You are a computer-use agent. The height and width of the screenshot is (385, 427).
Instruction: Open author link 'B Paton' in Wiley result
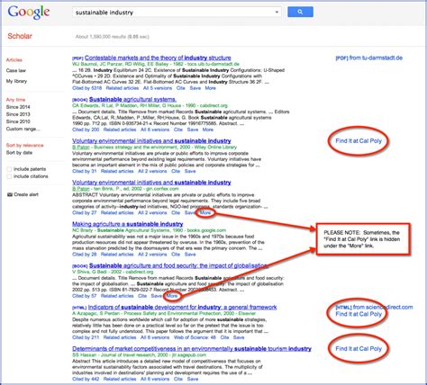point(81,148)
